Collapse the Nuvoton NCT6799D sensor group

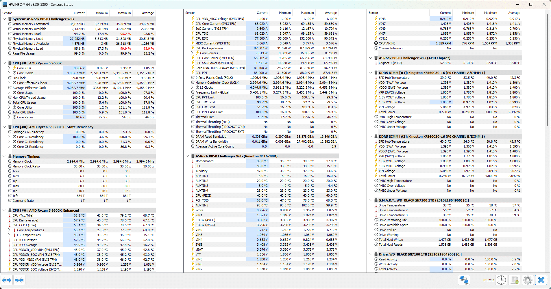(187, 156)
